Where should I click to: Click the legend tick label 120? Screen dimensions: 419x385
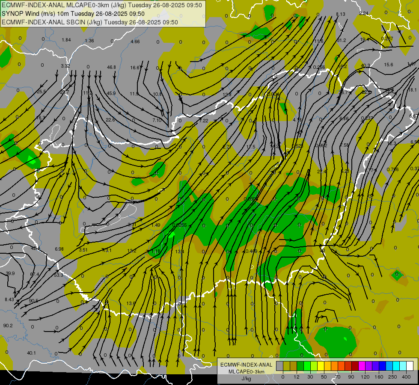pyautogui.click(x=365, y=377)
